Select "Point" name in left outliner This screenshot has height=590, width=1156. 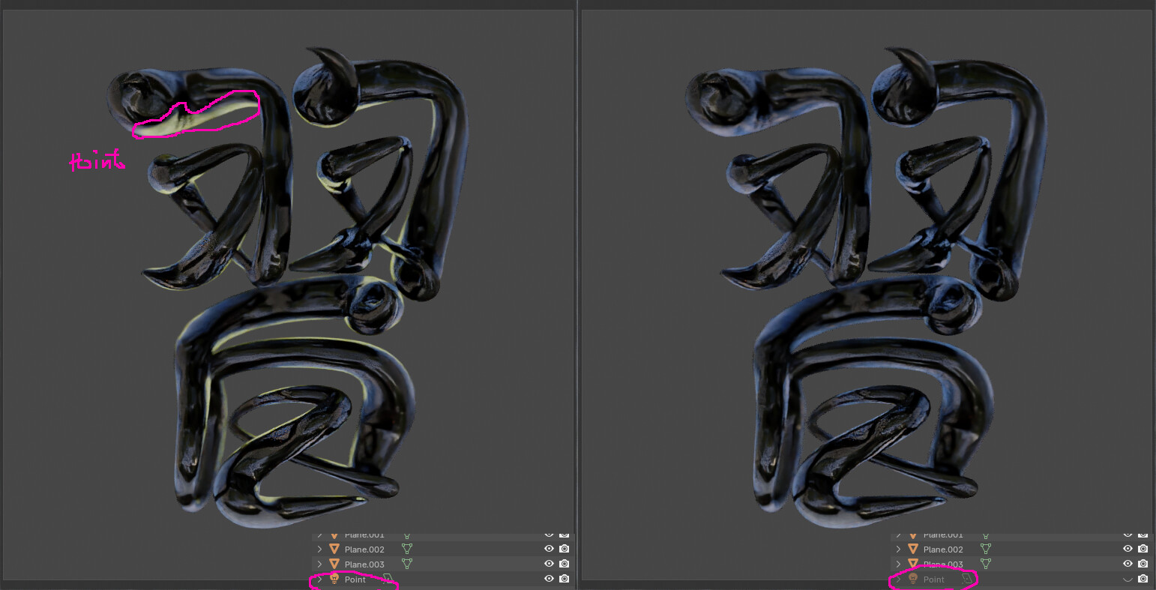point(355,580)
